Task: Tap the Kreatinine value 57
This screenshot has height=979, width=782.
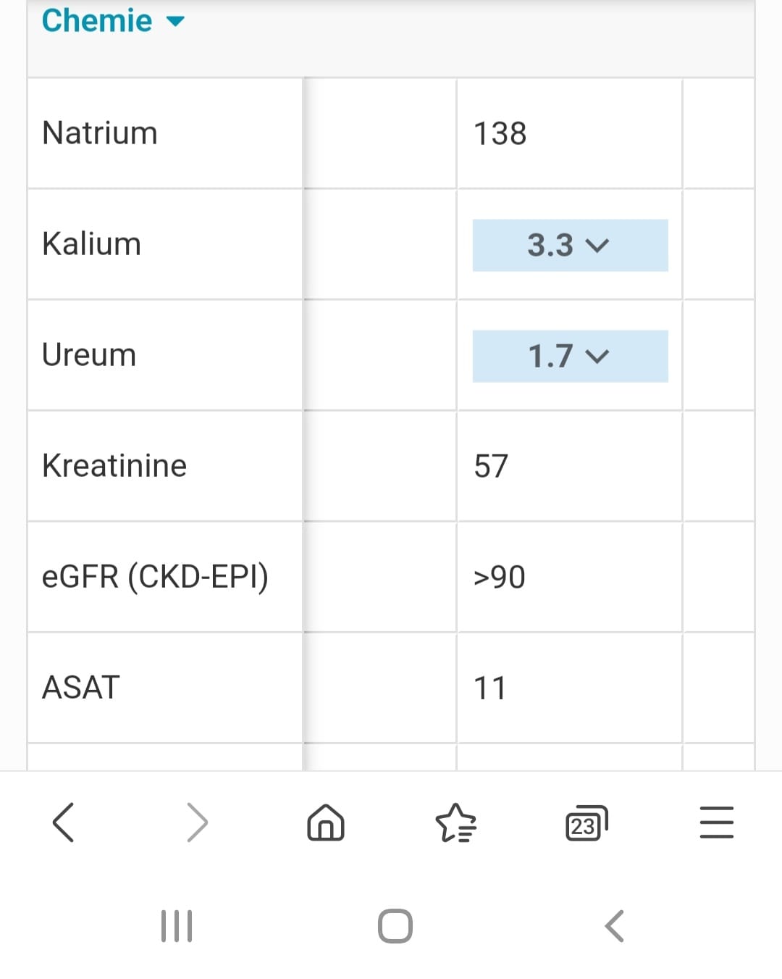Action: 491,466
